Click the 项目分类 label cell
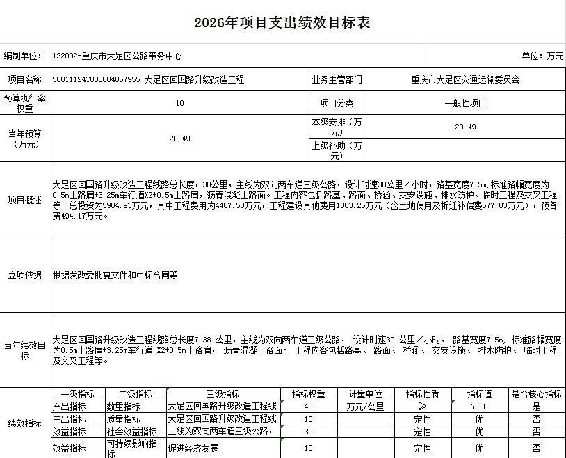 [337, 103]
